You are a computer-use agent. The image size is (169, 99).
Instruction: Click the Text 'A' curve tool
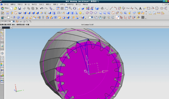[x=140, y=8]
